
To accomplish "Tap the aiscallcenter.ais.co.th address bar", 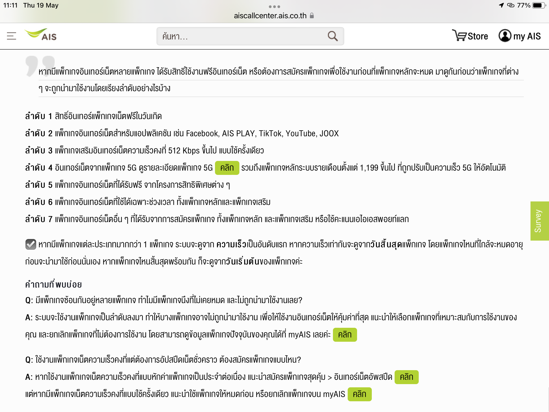I will click(x=270, y=16).
